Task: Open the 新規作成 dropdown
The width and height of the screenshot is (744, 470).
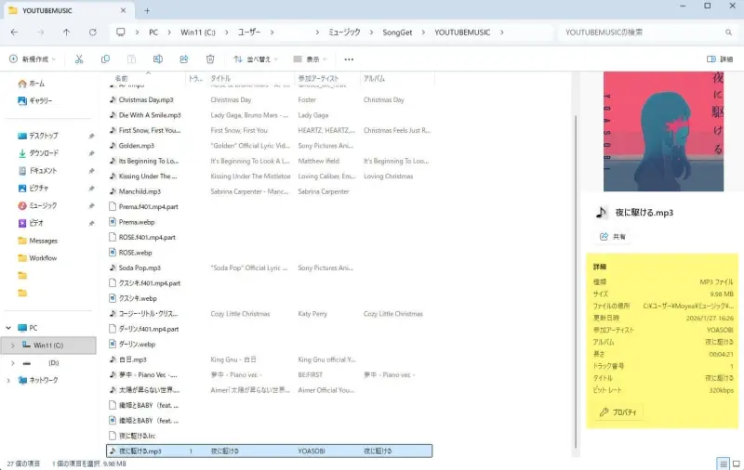Action: (x=33, y=59)
